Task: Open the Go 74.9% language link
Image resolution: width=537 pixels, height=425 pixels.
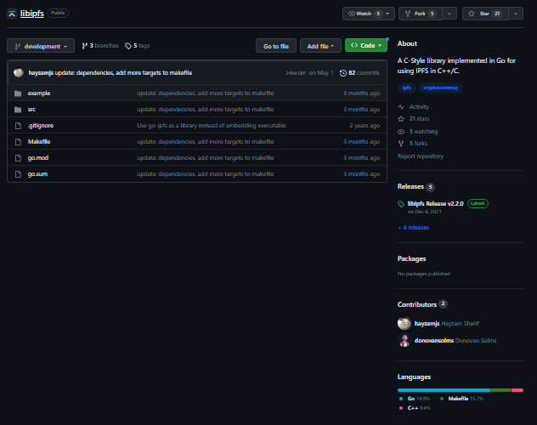Action: pos(415,399)
